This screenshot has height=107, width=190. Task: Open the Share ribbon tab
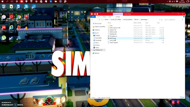(x=104, y=17)
